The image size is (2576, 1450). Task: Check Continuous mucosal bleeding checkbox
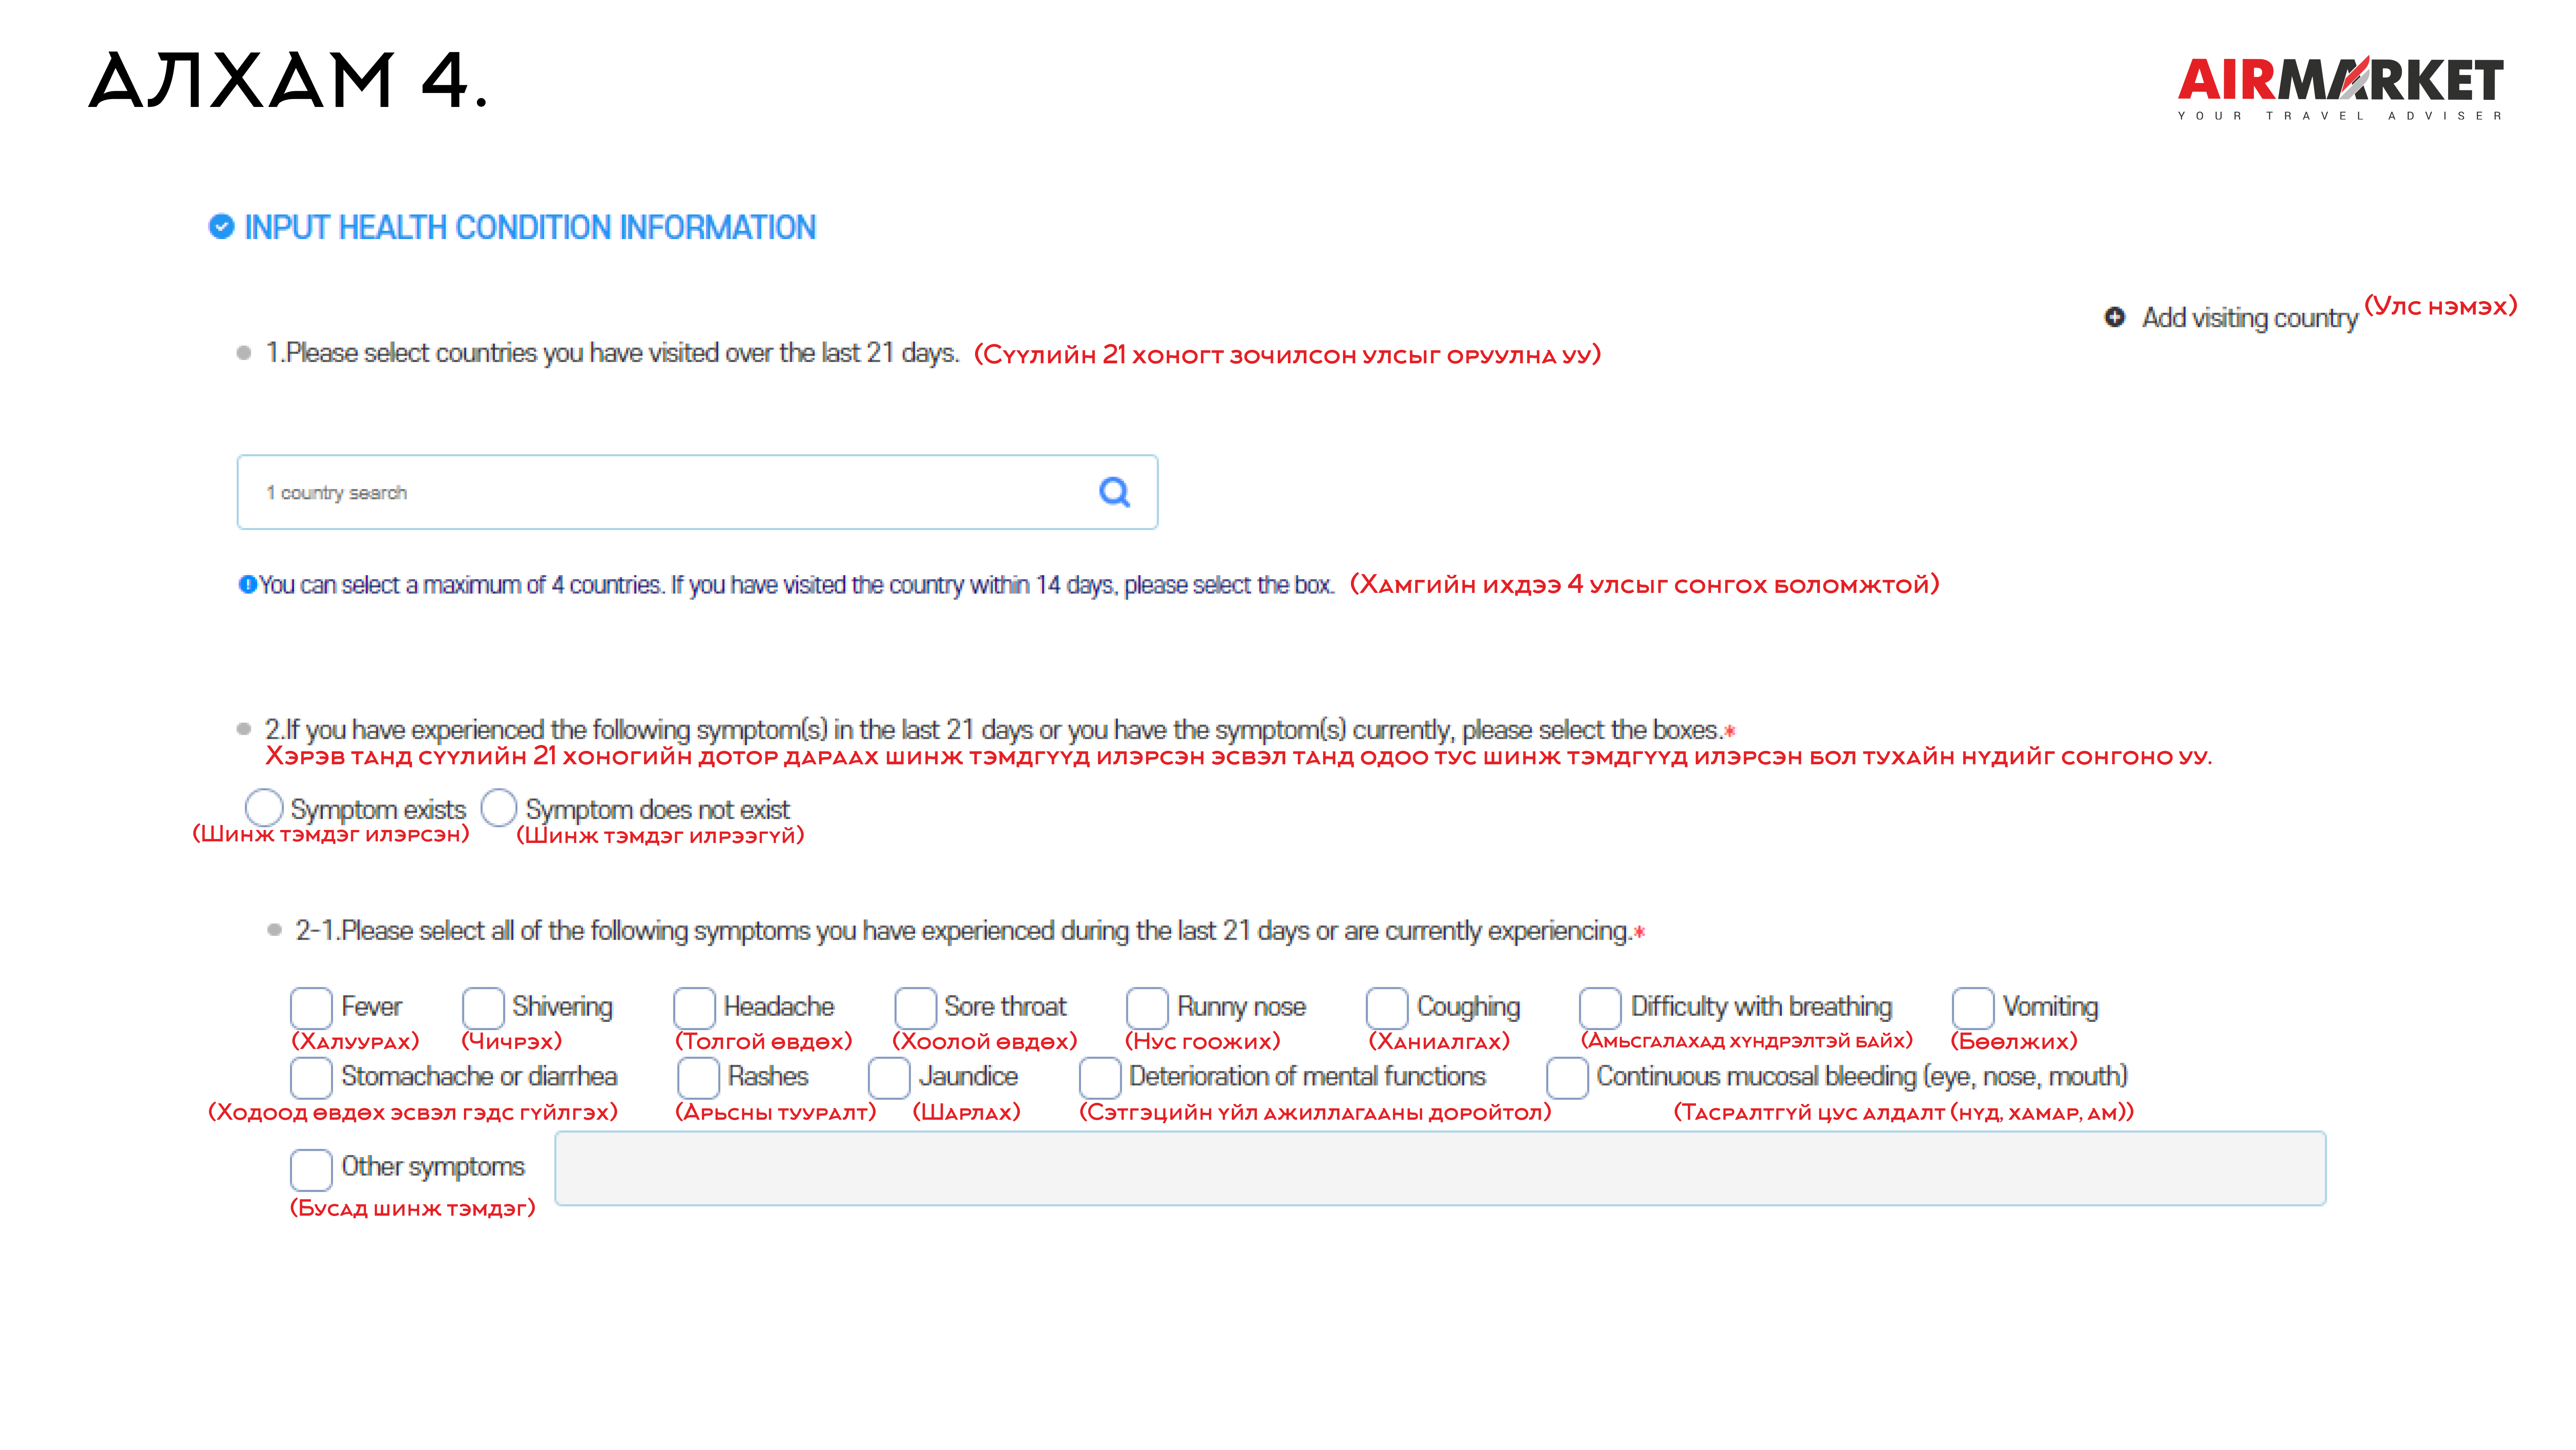pyautogui.click(x=1567, y=1078)
